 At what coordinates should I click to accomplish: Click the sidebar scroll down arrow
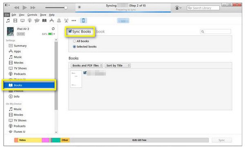click(x=56, y=132)
